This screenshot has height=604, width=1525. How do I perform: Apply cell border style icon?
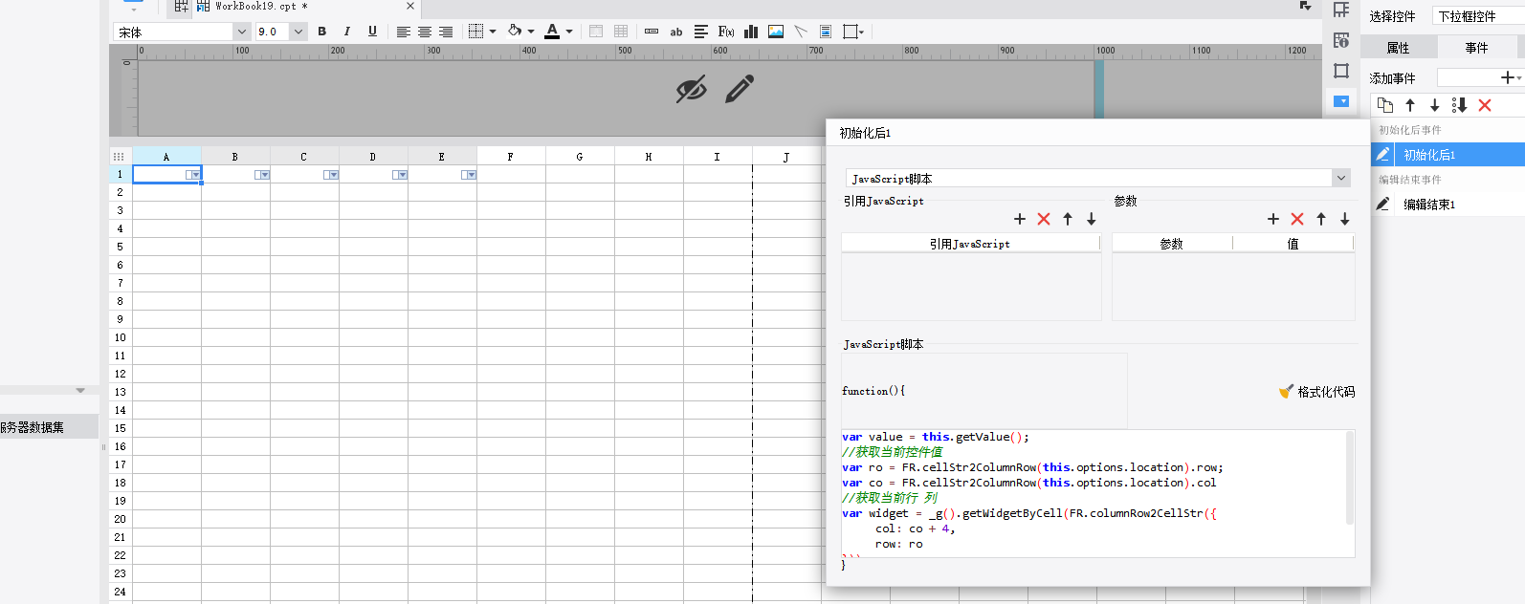pos(475,32)
